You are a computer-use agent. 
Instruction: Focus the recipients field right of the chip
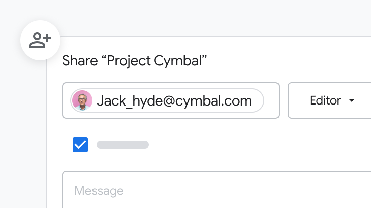(x=271, y=100)
